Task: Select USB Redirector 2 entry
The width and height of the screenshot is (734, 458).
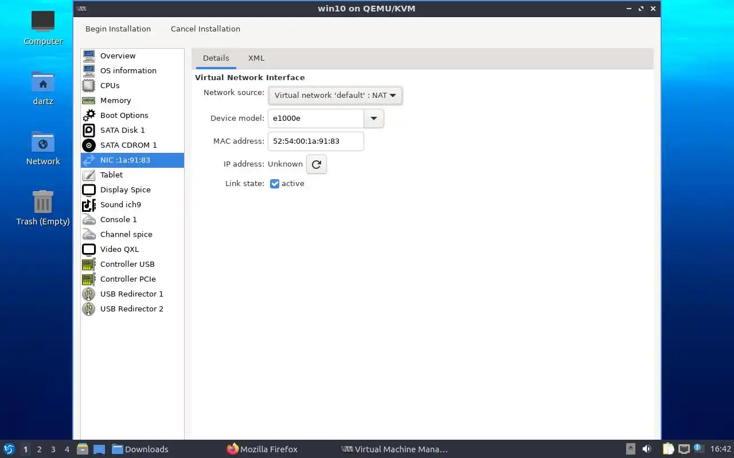Action: coord(132,309)
